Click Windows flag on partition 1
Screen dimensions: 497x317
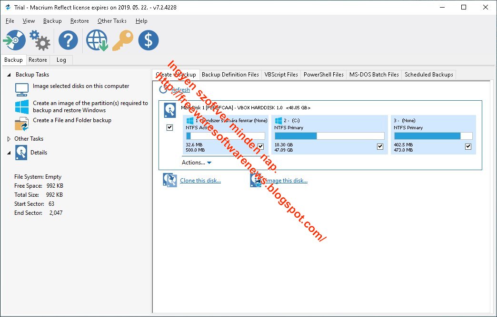tap(190, 121)
